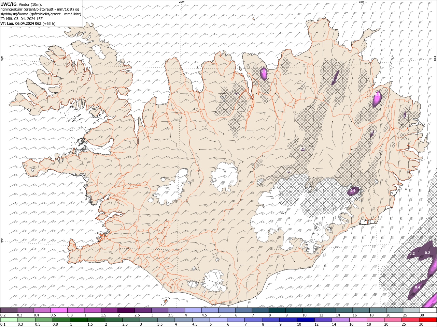Pick the bright red swatch after 30 in the green row
Image resolution: width=437 pixels, height=327 pixels.
point(428,320)
